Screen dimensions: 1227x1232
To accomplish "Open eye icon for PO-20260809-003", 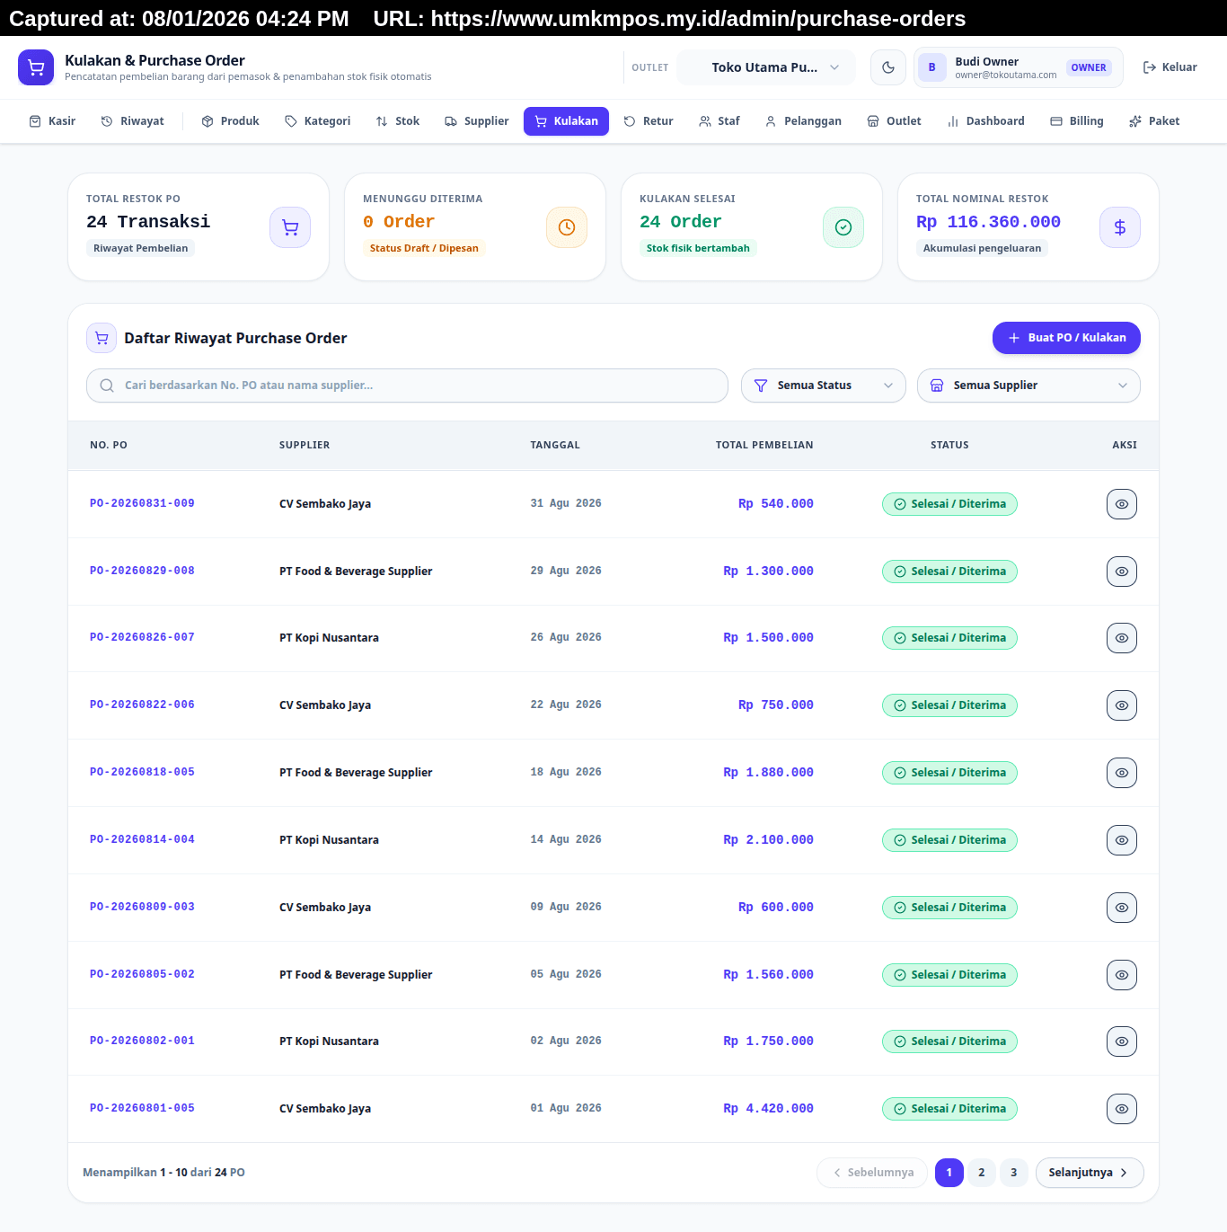I will click(1122, 908).
